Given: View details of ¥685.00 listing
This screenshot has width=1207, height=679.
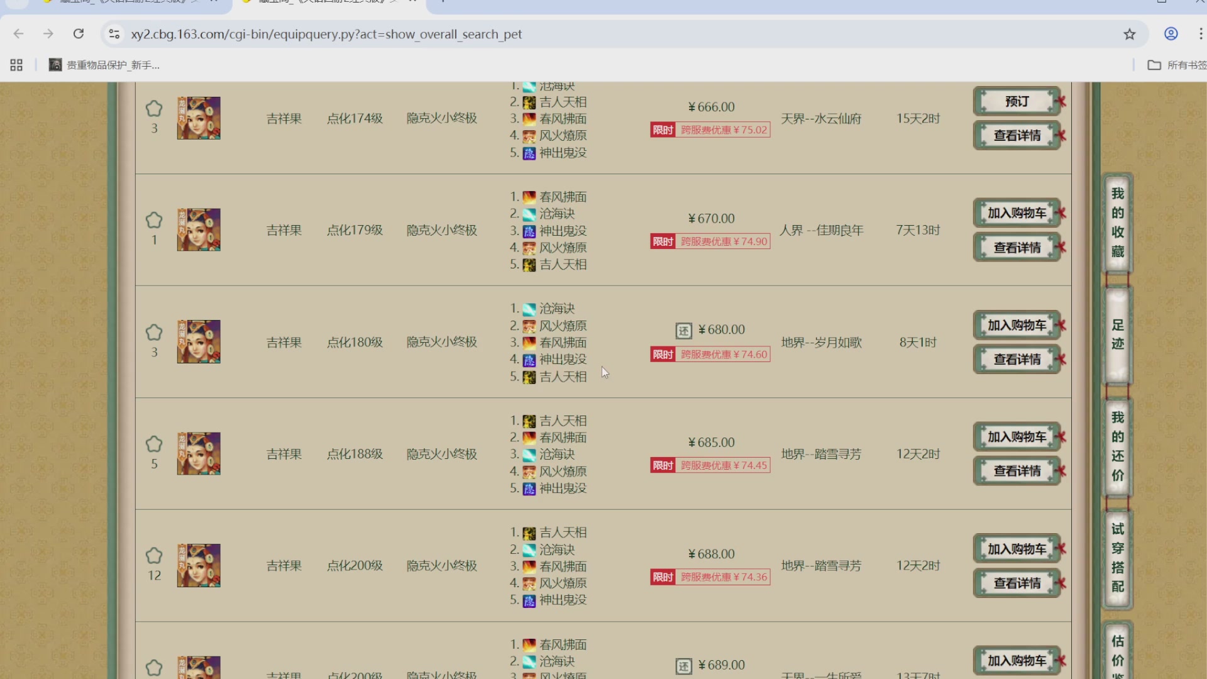Looking at the screenshot, I should [1017, 471].
